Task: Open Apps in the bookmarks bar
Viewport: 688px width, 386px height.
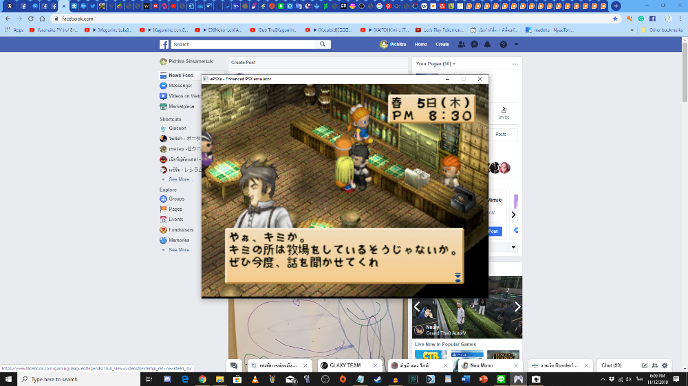Action: click(x=14, y=30)
